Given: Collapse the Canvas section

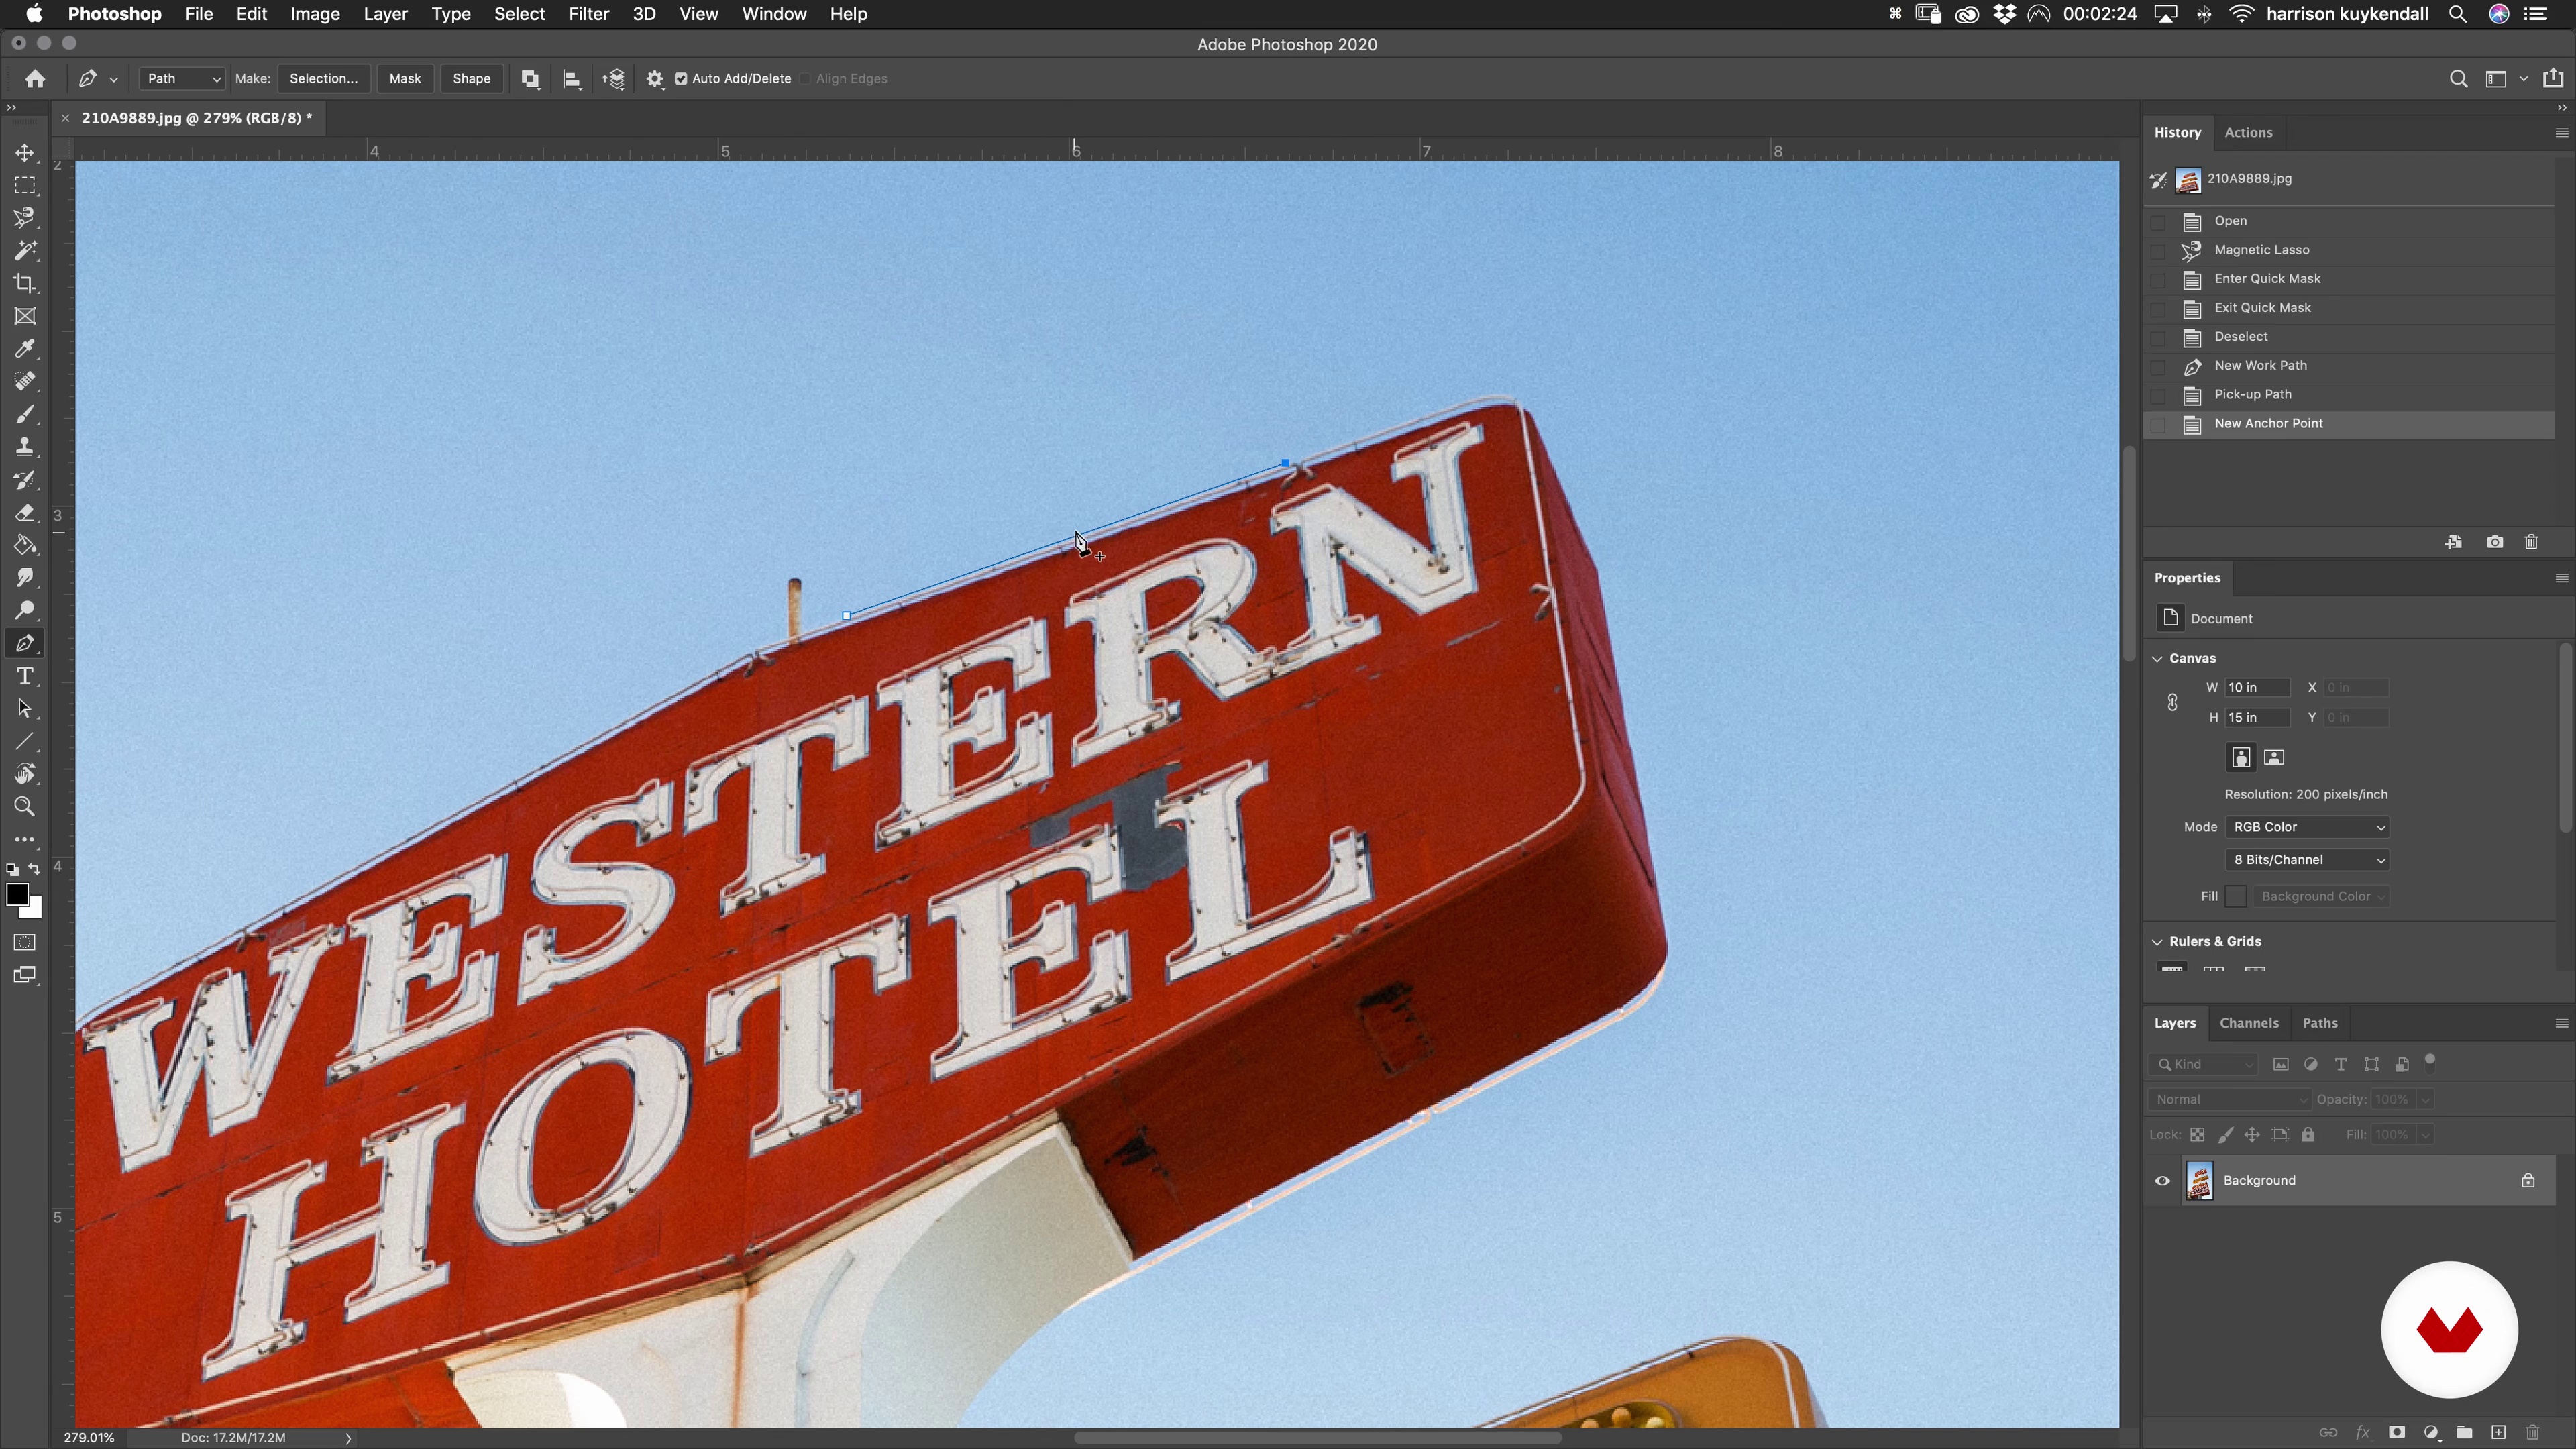Looking at the screenshot, I should [x=2158, y=659].
